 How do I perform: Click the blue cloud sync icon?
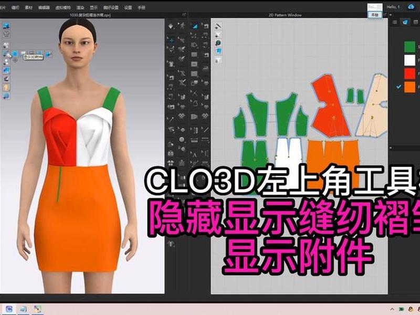411,7
